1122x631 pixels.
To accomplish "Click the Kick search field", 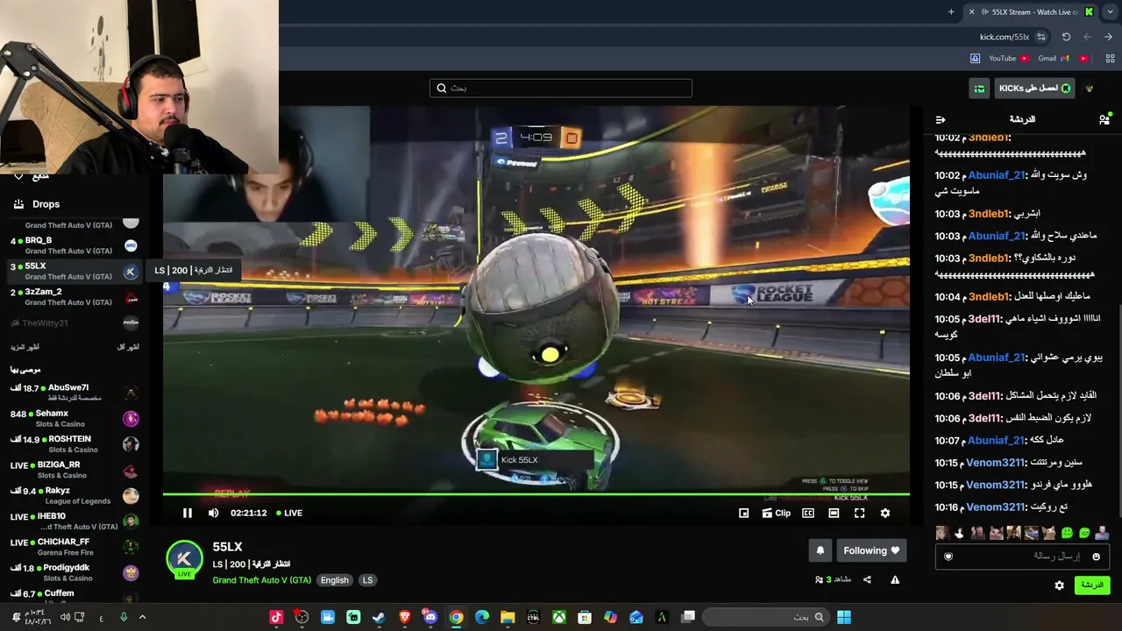I will point(561,88).
